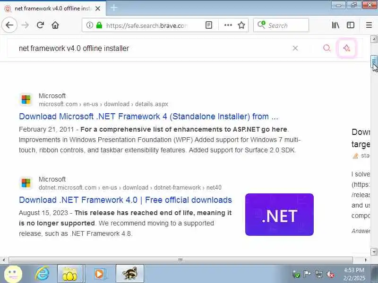Click the Action Center flag tray icon
Image resolution: width=378 pixels, height=283 pixels.
[307, 274]
